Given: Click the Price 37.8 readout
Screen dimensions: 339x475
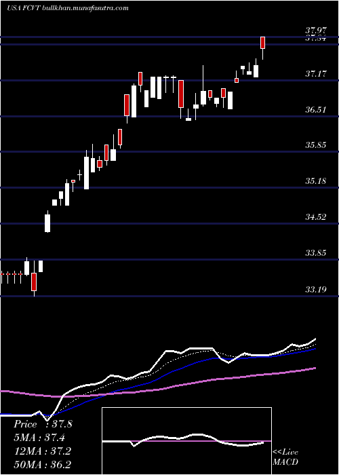Looking at the screenshot, I should point(43,424).
